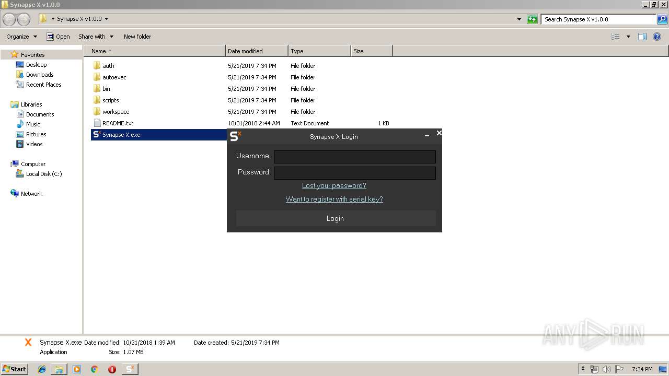669x376 pixels.
Task: Open Opera browser from taskbar
Action: [x=112, y=369]
